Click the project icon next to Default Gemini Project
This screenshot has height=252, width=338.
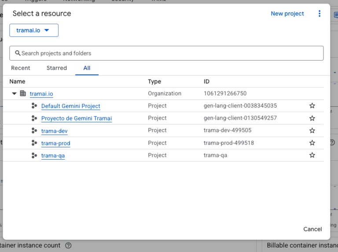pos(34,106)
